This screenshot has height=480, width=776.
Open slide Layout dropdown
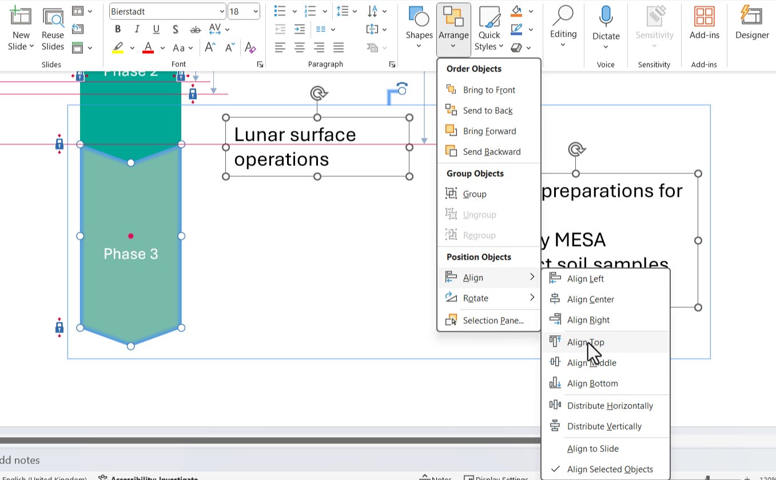pos(82,11)
